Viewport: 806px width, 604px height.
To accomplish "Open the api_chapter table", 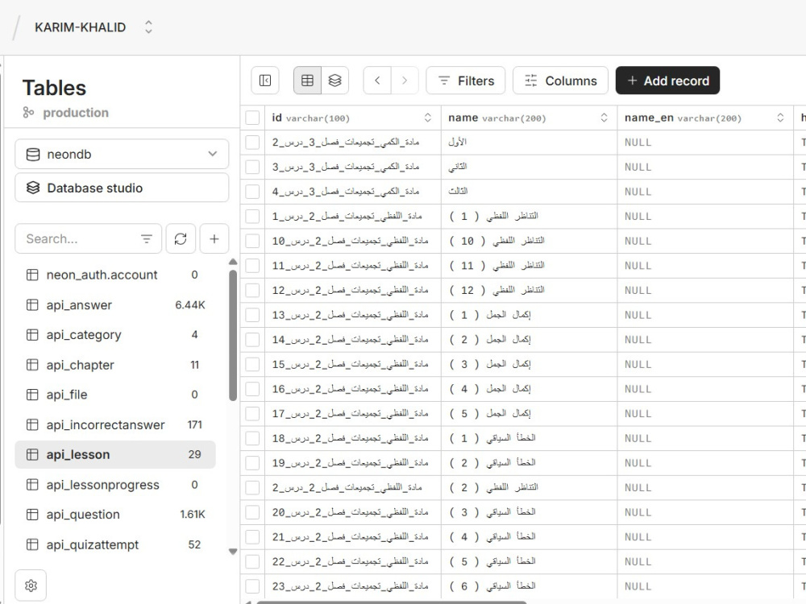I will point(115,365).
